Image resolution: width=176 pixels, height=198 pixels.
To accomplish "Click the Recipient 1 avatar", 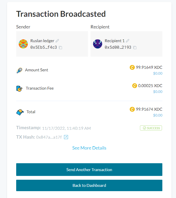I will 98,44.
